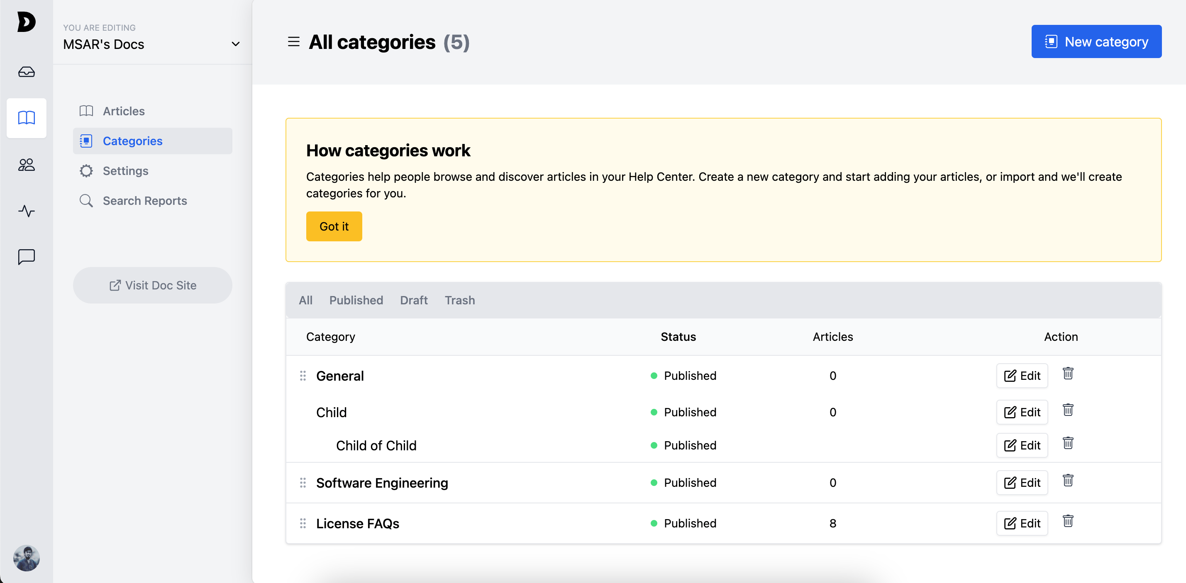The height and width of the screenshot is (583, 1186).
Task: Select the Draft filter tab
Action: pyautogui.click(x=413, y=300)
